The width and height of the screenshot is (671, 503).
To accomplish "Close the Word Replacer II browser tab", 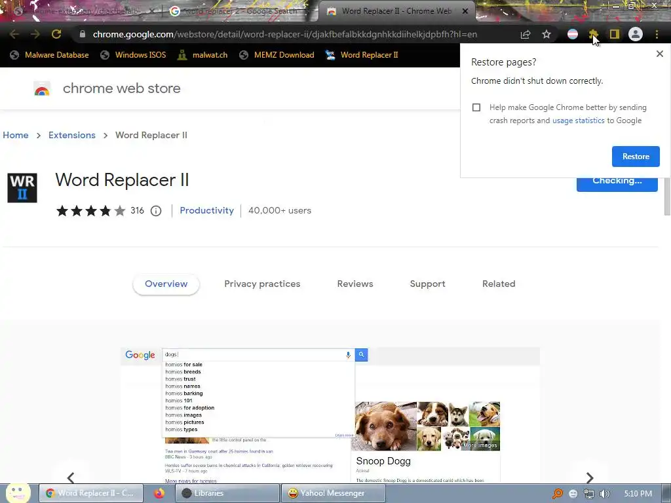I will (x=465, y=11).
